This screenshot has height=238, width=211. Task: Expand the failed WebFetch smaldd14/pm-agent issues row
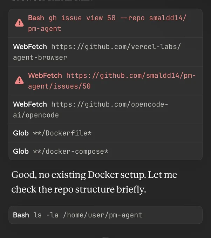(105, 81)
